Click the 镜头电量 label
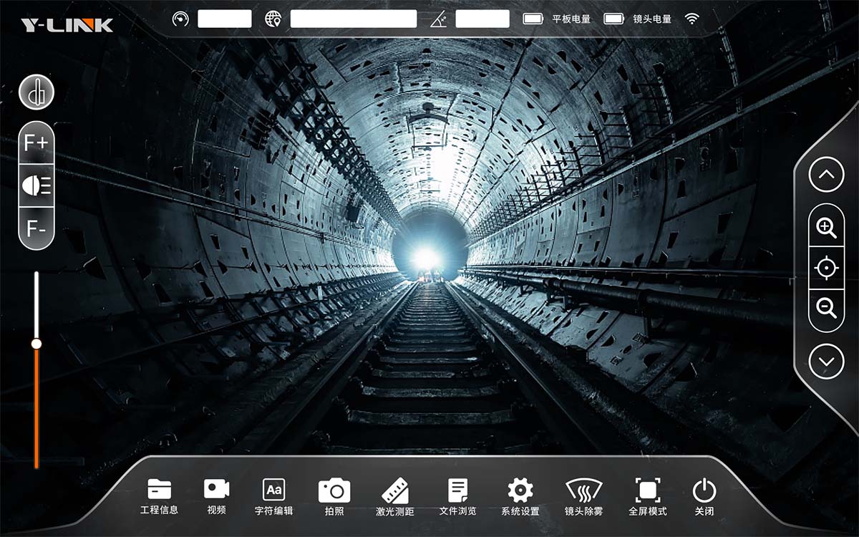This screenshot has width=859, height=537. [x=652, y=19]
